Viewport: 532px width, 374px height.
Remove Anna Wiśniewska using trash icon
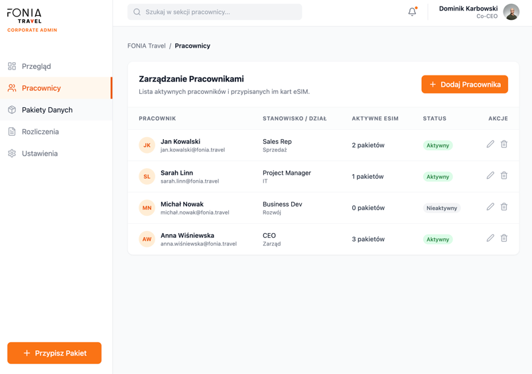tap(504, 238)
